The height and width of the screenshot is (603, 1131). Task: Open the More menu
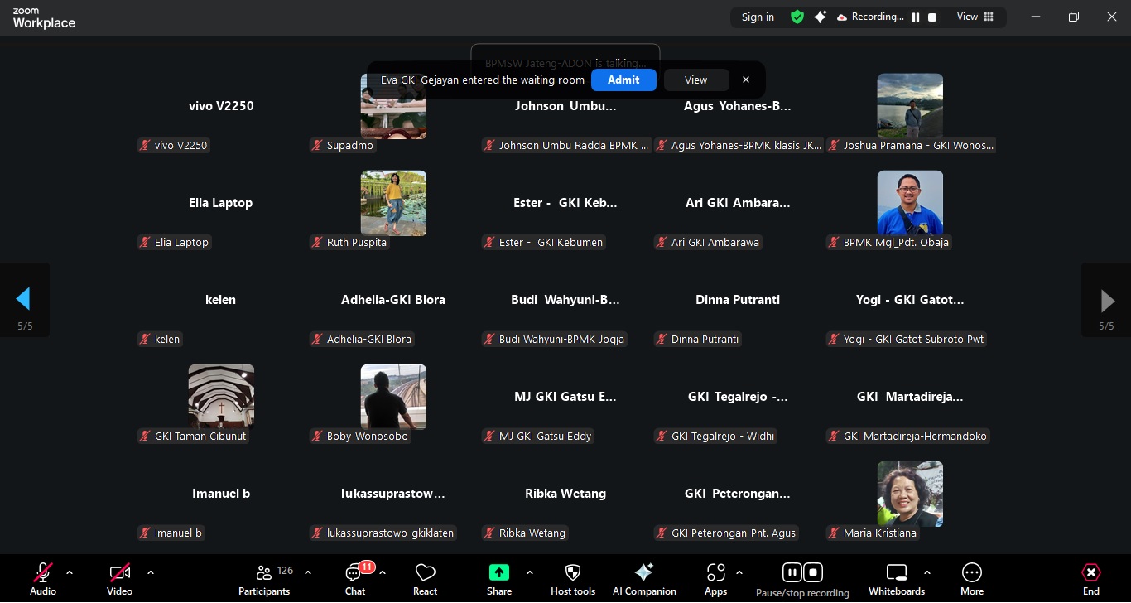(971, 572)
